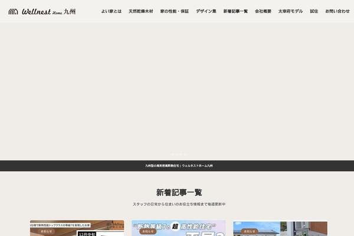Screen dimensions: 354x236
Task: Click お知らせ tag on the 断熱等級7 card
Action: (148, 231)
